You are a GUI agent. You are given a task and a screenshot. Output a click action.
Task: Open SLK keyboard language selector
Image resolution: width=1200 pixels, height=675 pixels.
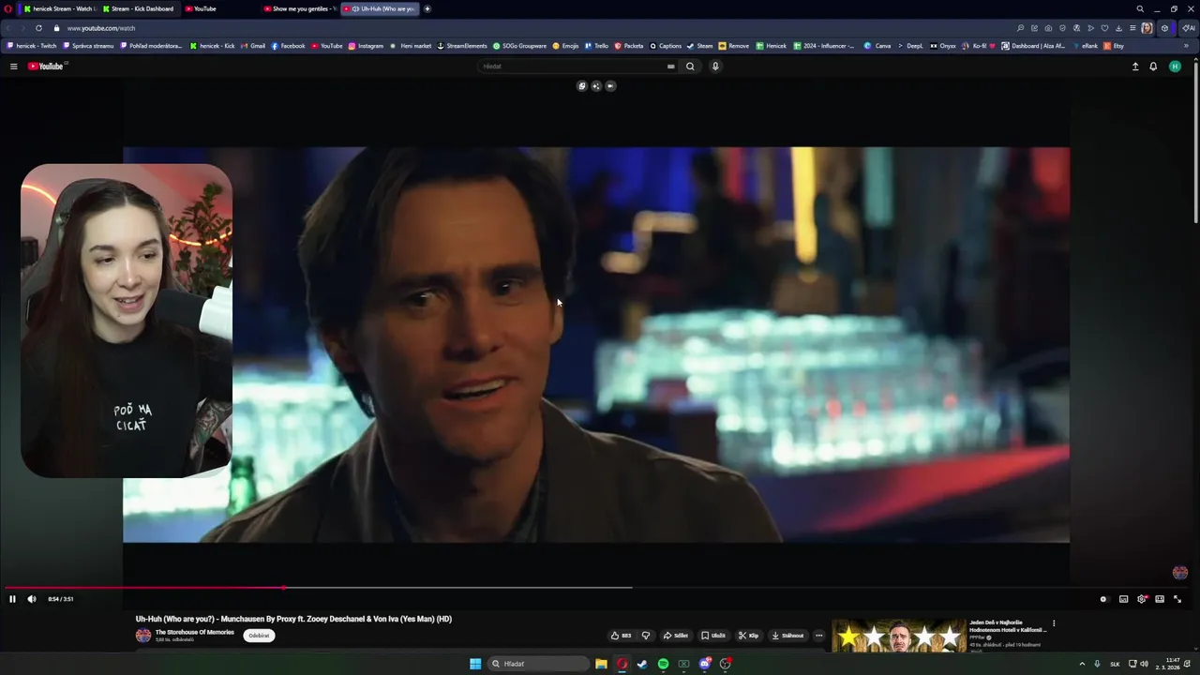1115,664
